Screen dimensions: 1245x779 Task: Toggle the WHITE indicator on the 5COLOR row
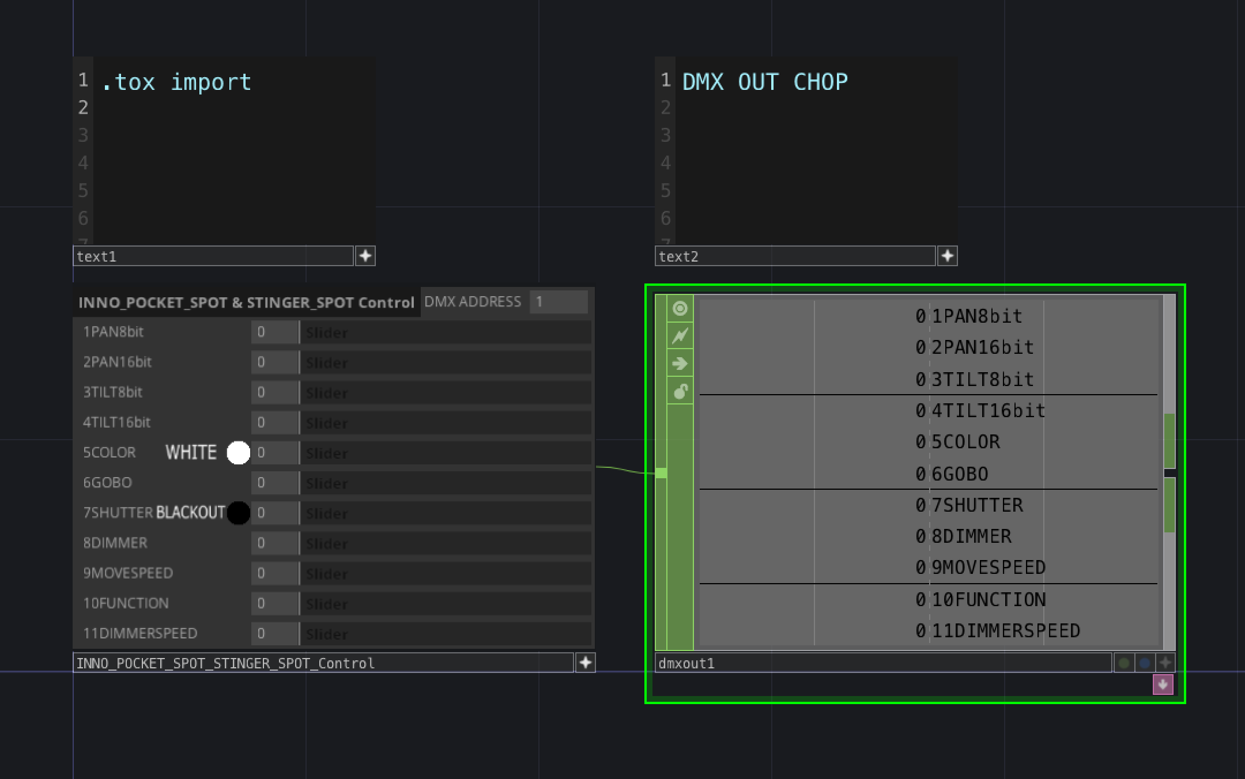pyautogui.click(x=237, y=453)
